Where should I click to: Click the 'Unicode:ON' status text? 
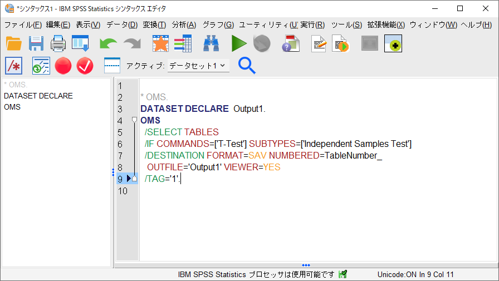coord(397,274)
